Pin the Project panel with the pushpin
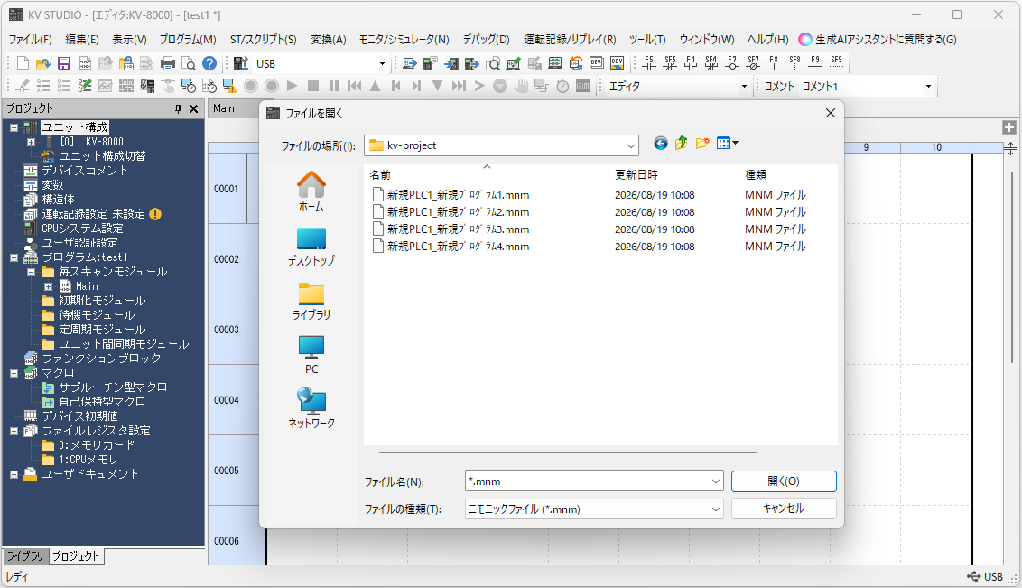Screen dimensions: 1022x588 point(178,109)
